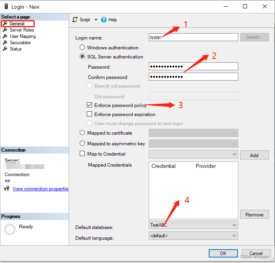Enable Enforce password expiration
Viewport: 275px width, 263px height.
pyautogui.click(x=90, y=114)
